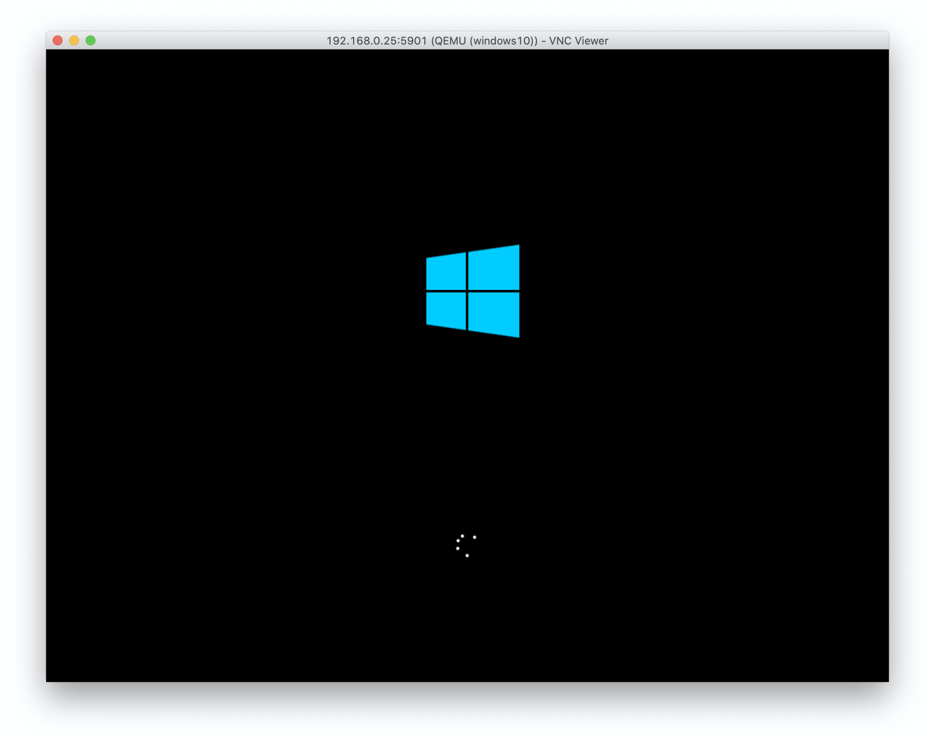The height and width of the screenshot is (743, 935).
Task: Enter full screen using green button
Action: point(91,40)
